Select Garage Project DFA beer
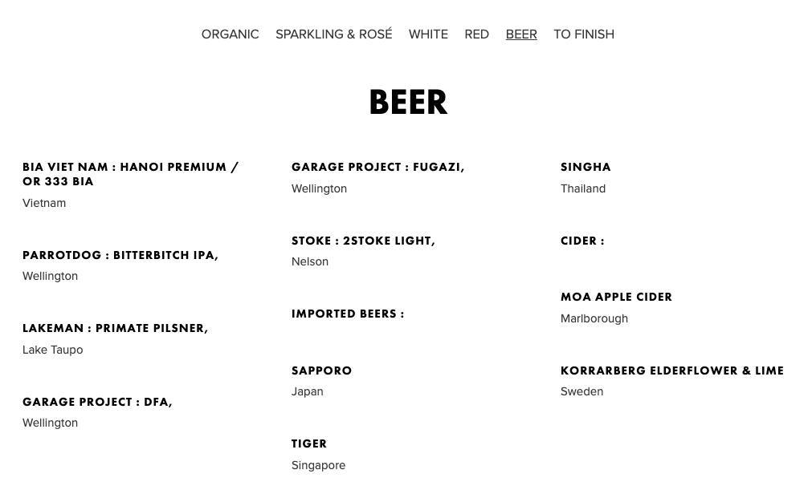Screen dimensions: 812x490 pos(97,402)
